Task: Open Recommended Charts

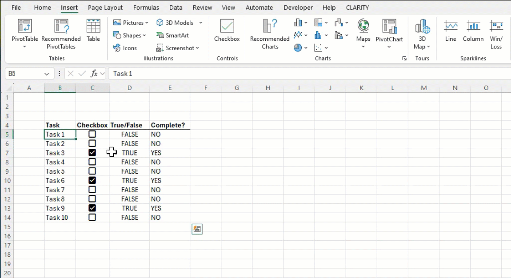Action: (269, 33)
